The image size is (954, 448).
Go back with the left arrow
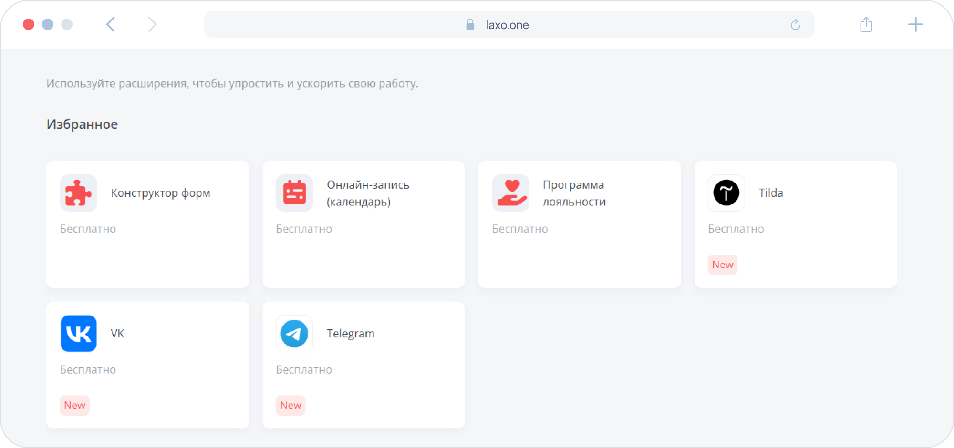click(111, 24)
